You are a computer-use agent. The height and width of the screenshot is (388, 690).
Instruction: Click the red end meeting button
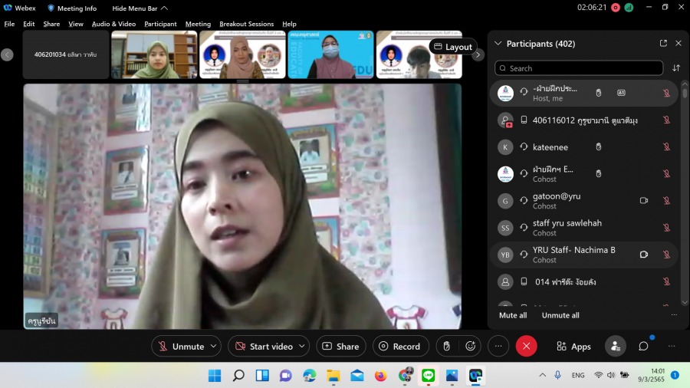click(x=526, y=347)
